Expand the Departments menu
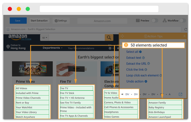The image size is (191, 122). (53, 48)
